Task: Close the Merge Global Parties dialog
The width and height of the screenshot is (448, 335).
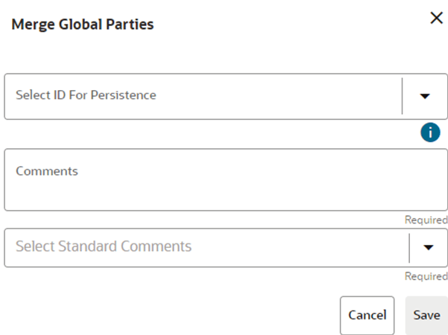Action: pyautogui.click(x=437, y=19)
